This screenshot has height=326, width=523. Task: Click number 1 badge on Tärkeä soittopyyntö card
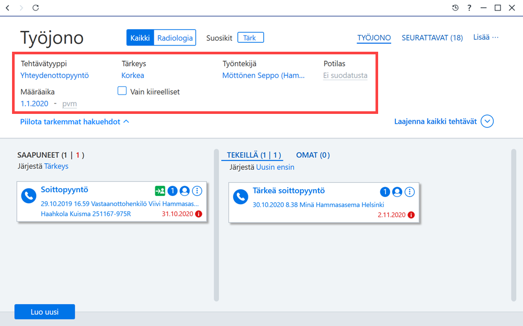[x=385, y=192]
